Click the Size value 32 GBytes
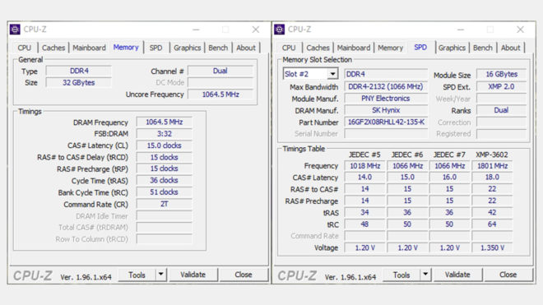Image resolution: width=543 pixels, height=305 pixels. [x=79, y=83]
